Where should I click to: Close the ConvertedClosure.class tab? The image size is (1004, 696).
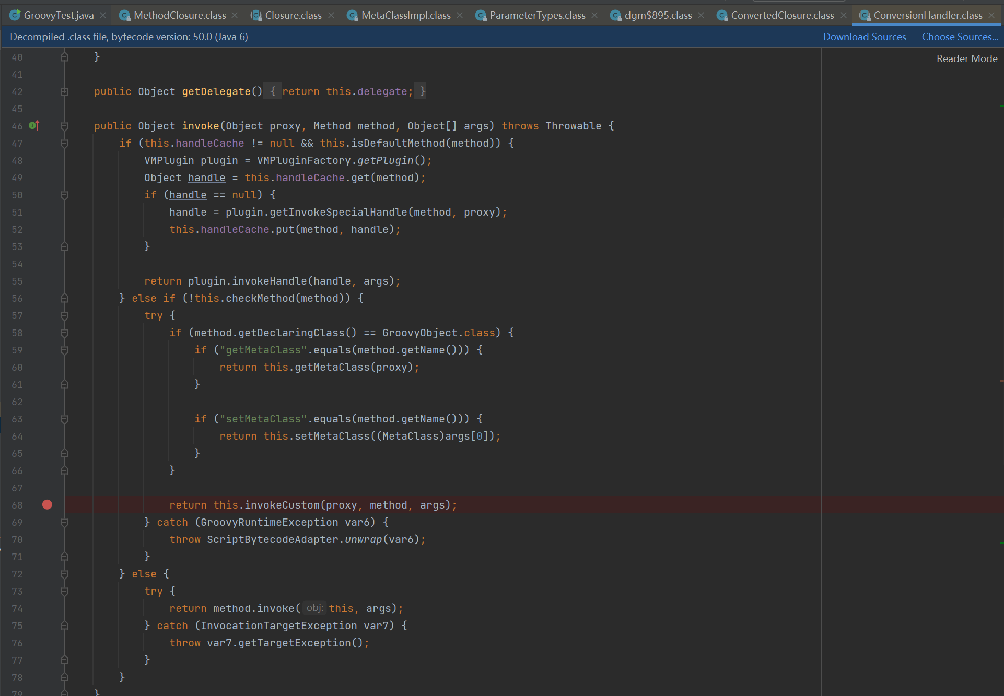[x=844, y=16]
